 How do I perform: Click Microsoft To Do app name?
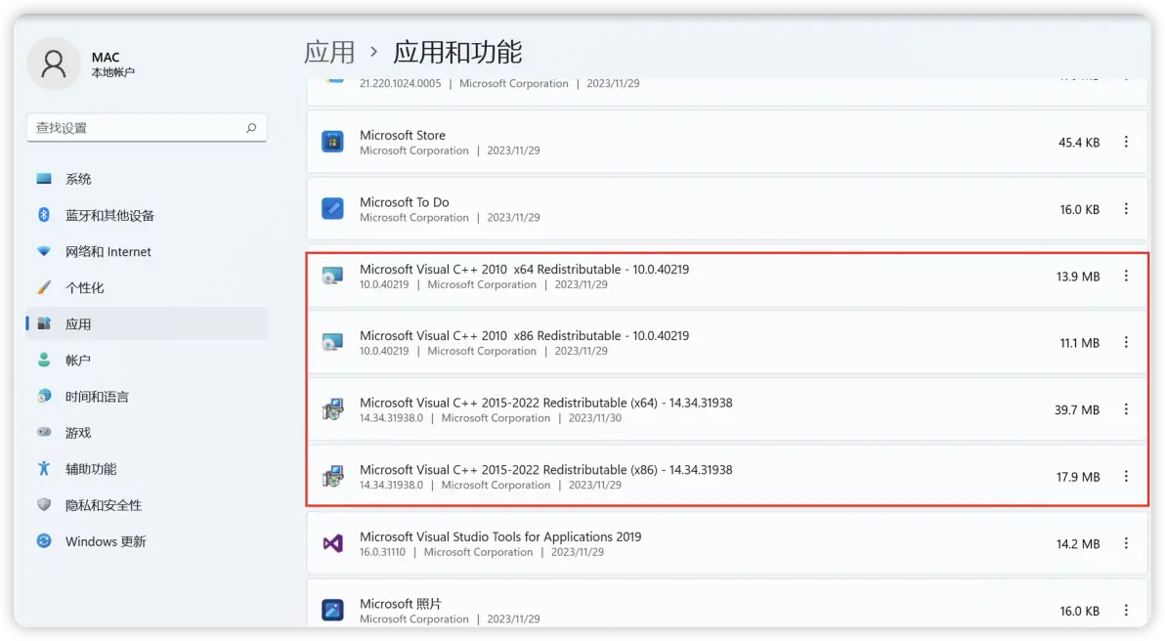(405, 202)
